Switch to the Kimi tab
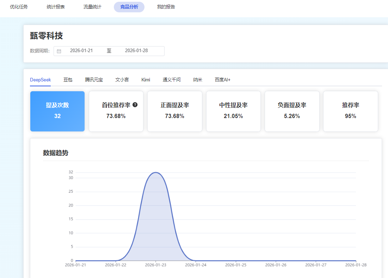Viewport: 388px width, 278px height. [x=146, y=80]
